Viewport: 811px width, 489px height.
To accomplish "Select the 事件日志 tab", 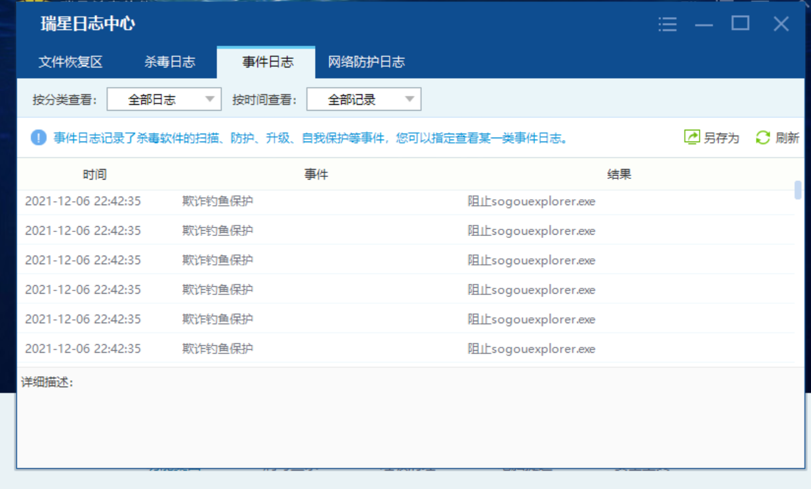I will 268,62.
